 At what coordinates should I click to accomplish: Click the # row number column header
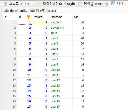(10, 17)
